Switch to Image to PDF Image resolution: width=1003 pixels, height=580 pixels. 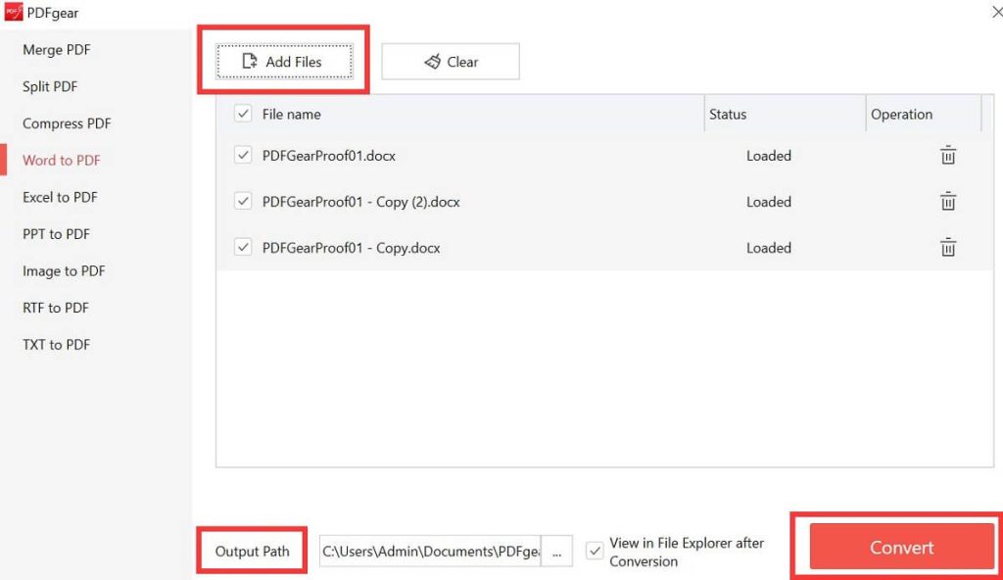coord(63,270)
